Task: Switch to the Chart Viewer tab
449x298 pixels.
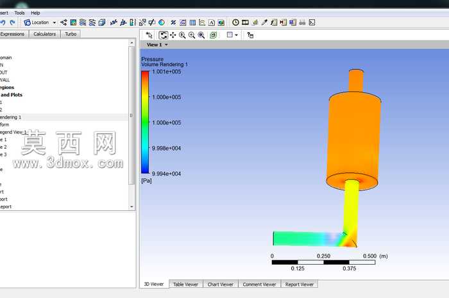Action: coord(221,285)
